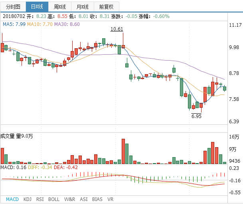The image size is (243, 205).
Task: Switch to the VR indicator
Action: click(x=111, y=199)
